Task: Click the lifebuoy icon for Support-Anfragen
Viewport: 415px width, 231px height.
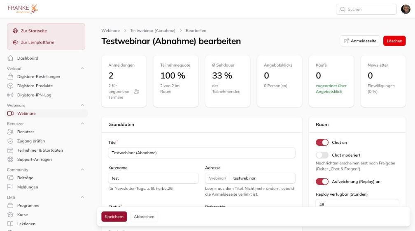Action: (10, 159)
